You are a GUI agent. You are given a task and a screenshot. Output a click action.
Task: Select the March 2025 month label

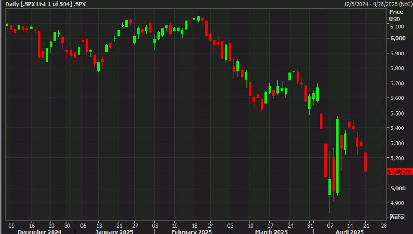(272, 231)
